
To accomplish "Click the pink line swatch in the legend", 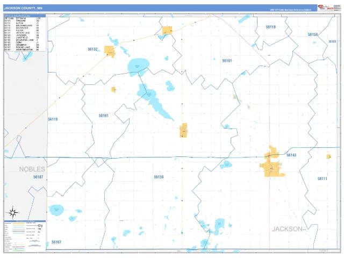I will tap(19, 247).
